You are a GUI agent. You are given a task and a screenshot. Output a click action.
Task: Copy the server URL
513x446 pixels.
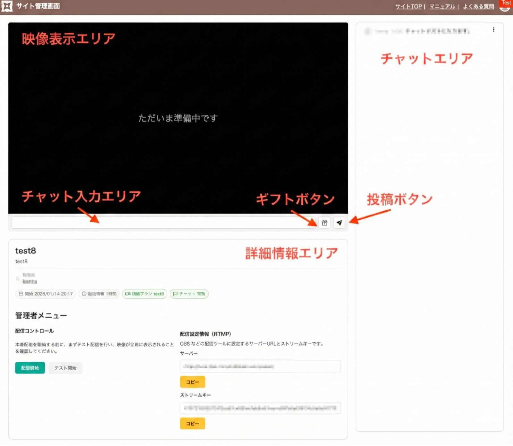click(x=192, y=382)
